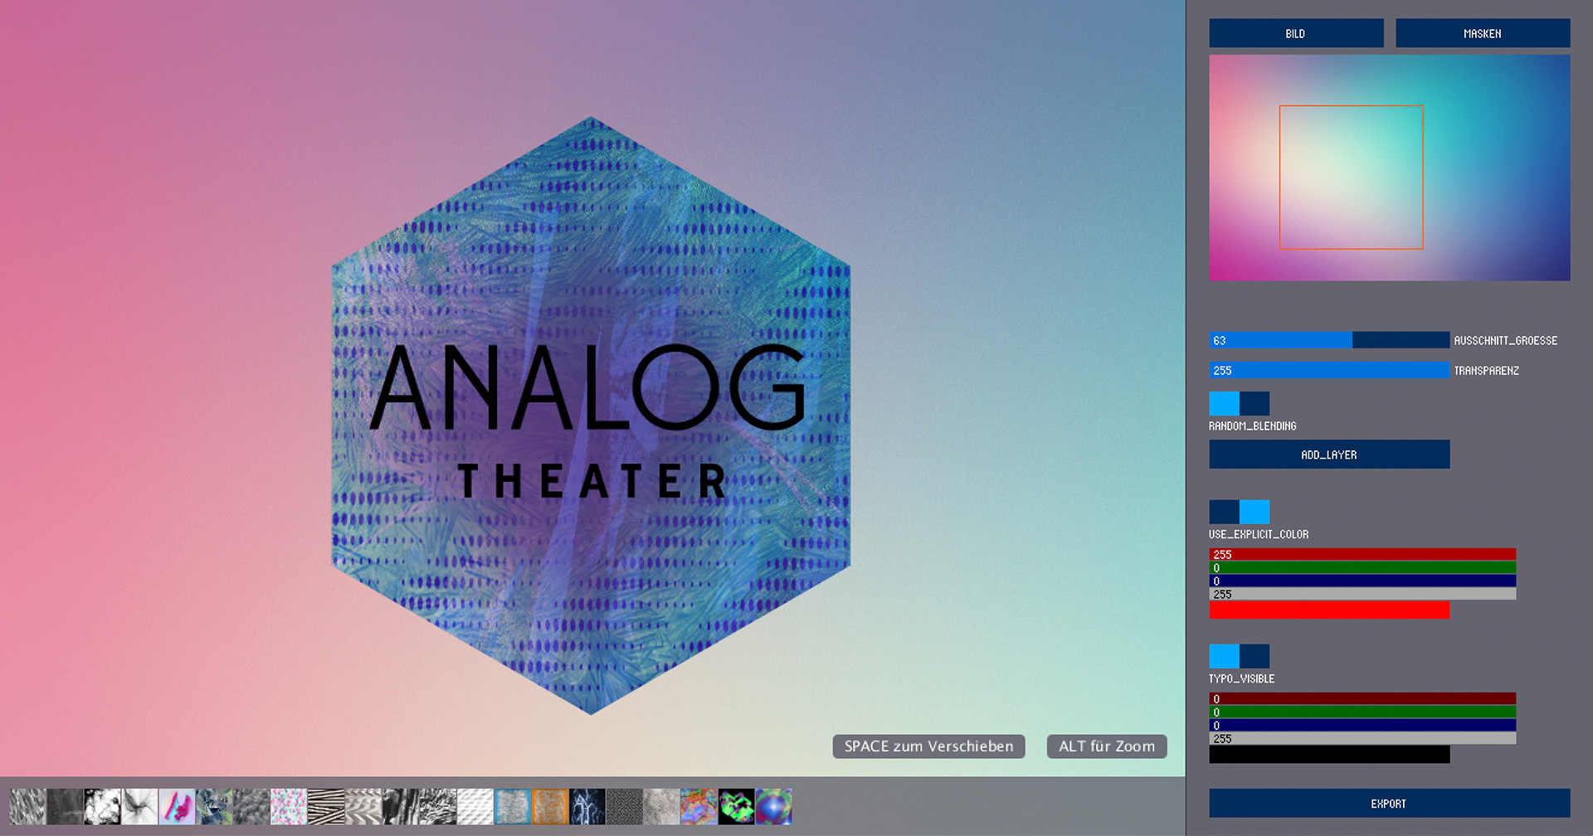
Task: Select the gray feather texture thumbnail
Action: [x=28, y=806]
